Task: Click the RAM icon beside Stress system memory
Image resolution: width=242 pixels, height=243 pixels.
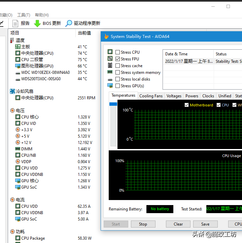Action: pyautogui.click(x=110, y=72)
